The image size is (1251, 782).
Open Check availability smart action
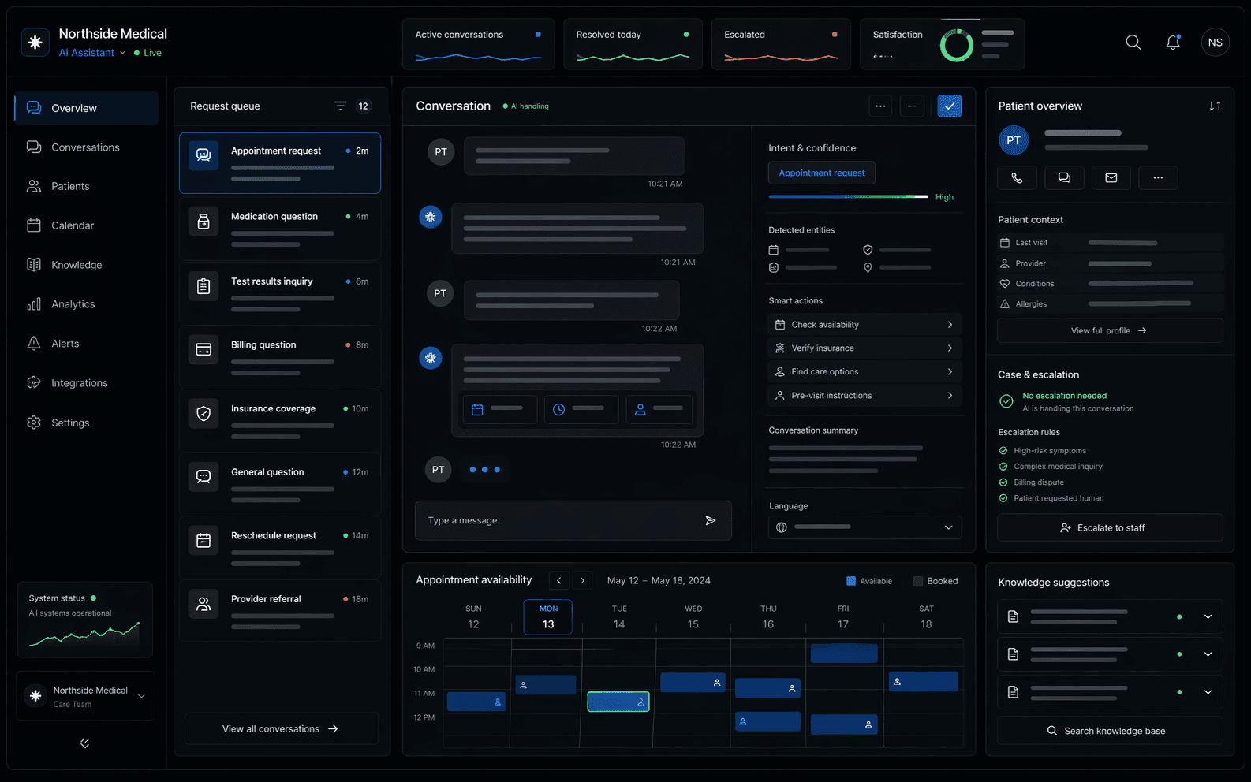(x=864, y=325)
